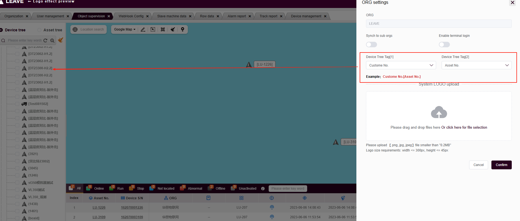Open the Alarm report tab
520x221 pixels.
[236, 16]
